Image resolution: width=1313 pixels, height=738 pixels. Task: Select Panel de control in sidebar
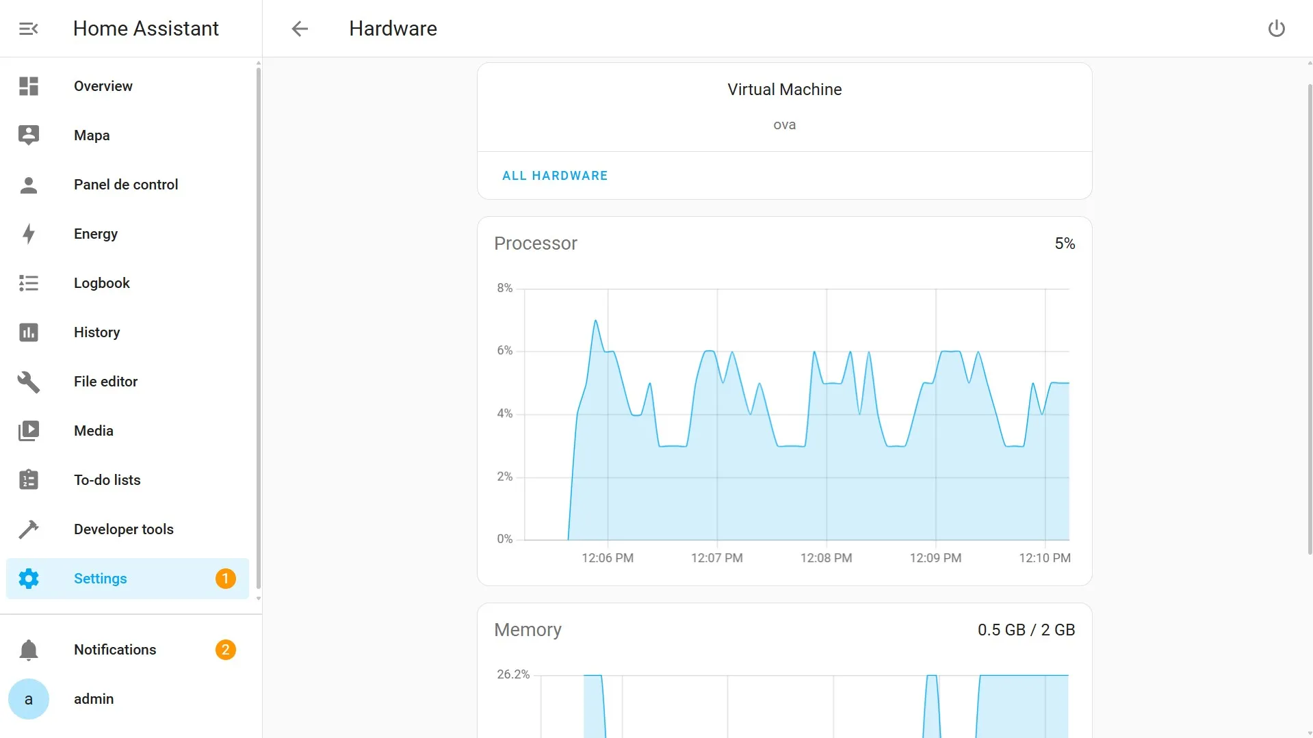pyautogui.click(x=127, y=185)
